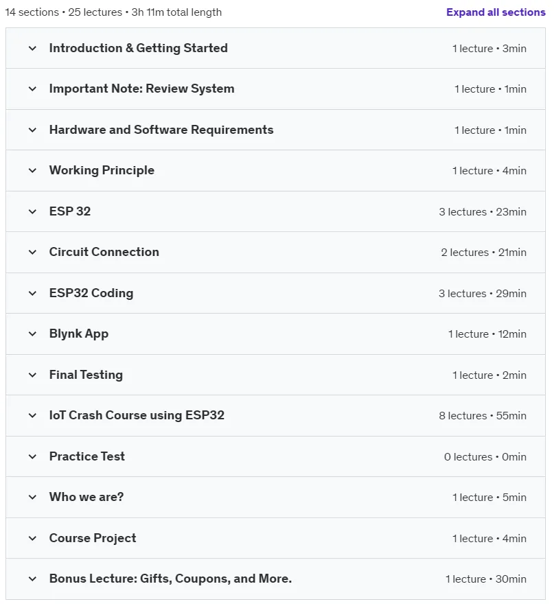The width and height of the screenshot is (554, 606).
Task: Expand the Practice Test section title
Action: point(87,456)
